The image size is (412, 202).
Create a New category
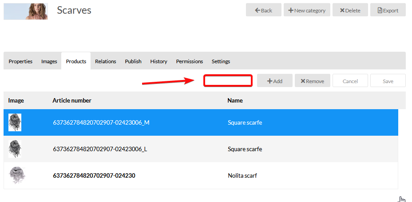(306, 10)
